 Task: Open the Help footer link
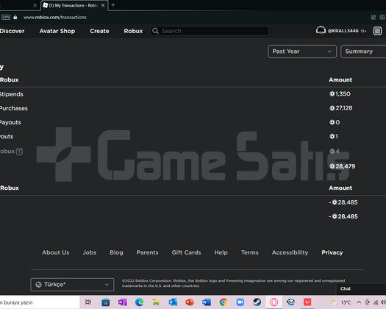[221, 252]
